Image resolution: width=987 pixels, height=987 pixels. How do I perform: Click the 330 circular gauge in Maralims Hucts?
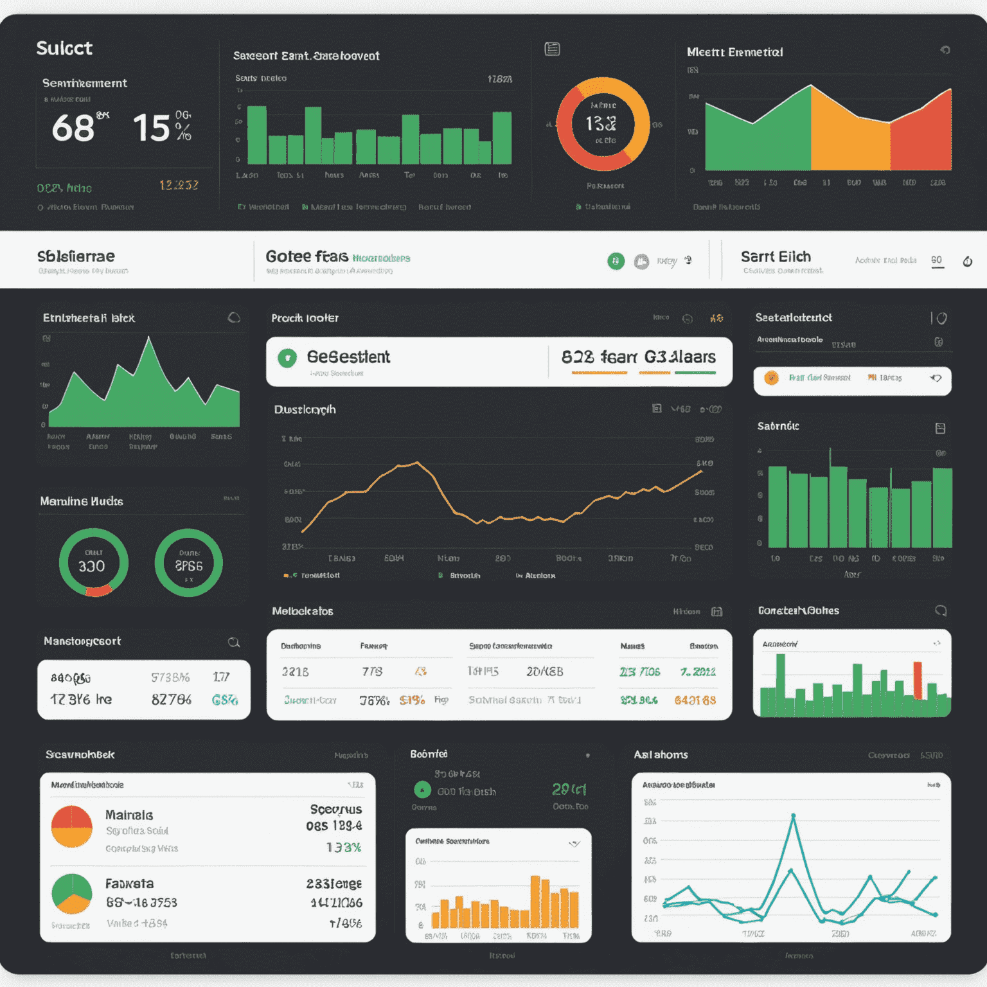point(94,563)
